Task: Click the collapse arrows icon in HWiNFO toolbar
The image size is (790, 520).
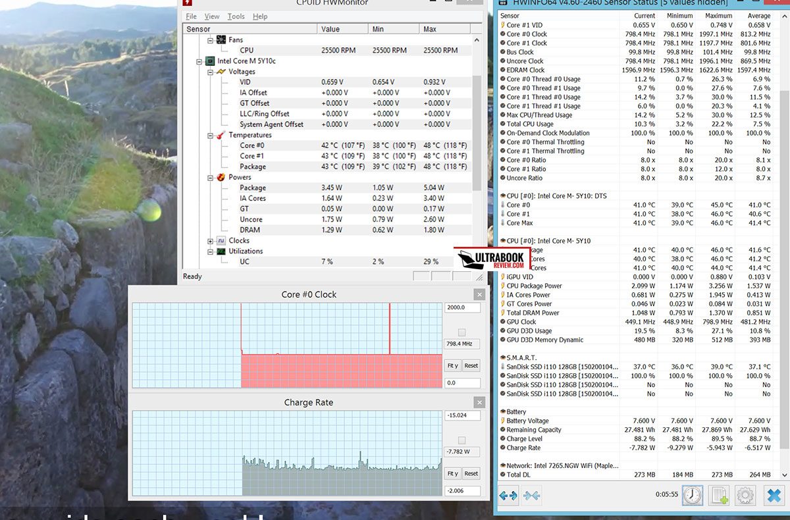Action: (531, 496)
